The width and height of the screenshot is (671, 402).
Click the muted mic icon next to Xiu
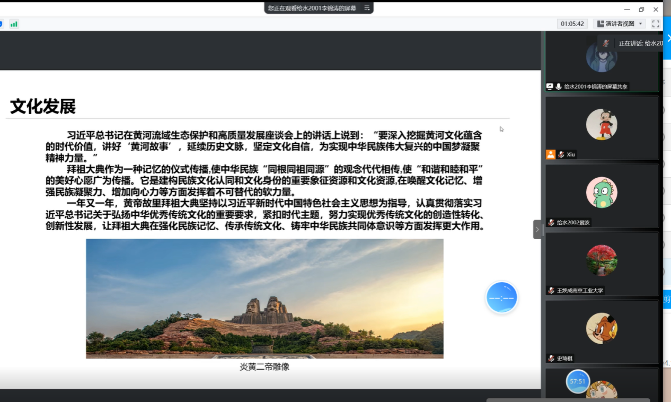click(561, 154)
